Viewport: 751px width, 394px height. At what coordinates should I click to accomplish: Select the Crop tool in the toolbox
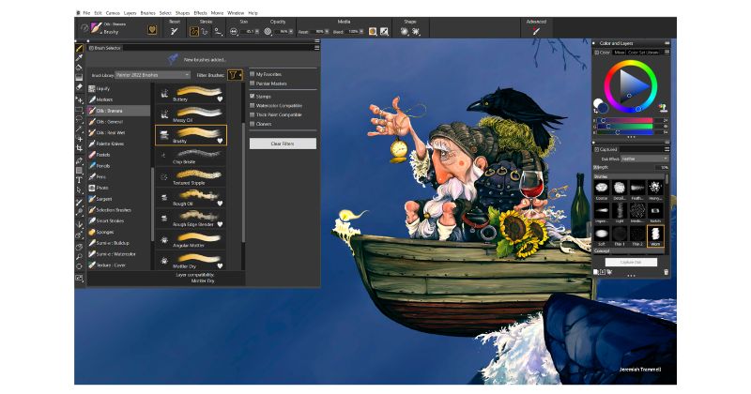[x=80, y=148]
